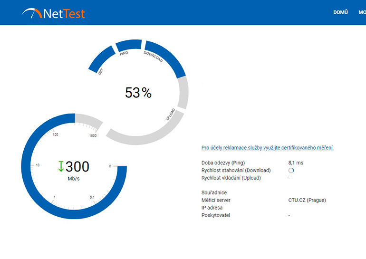Click the 100 mark on speed gauge
This screenshot has height=259, width=366.
click(x=55, y=134)
